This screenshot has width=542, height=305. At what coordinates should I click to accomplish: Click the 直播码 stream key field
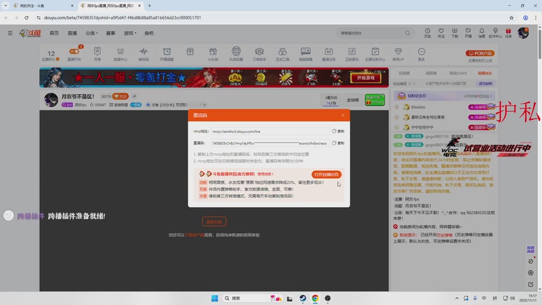270,143
